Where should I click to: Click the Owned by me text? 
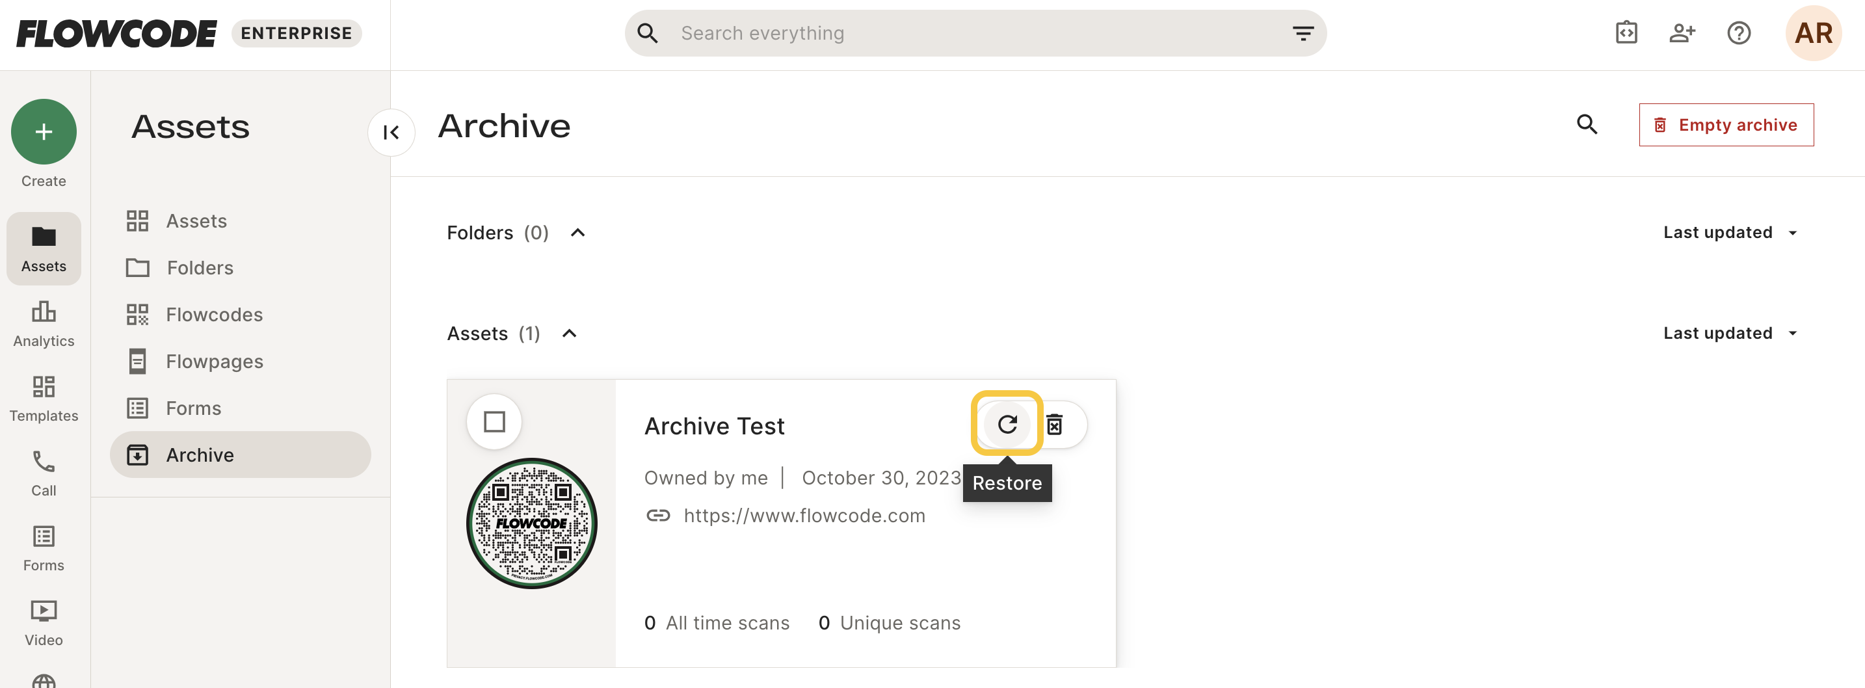pyautogui.click(x=706, y=478)
